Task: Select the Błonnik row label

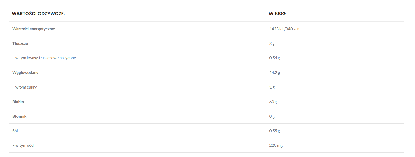Action: coord(19,116)
